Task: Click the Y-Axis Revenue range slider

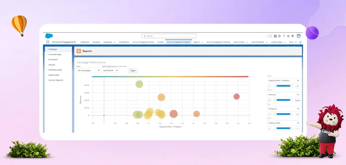Action: pyautogui.click(x=283, y=100)
